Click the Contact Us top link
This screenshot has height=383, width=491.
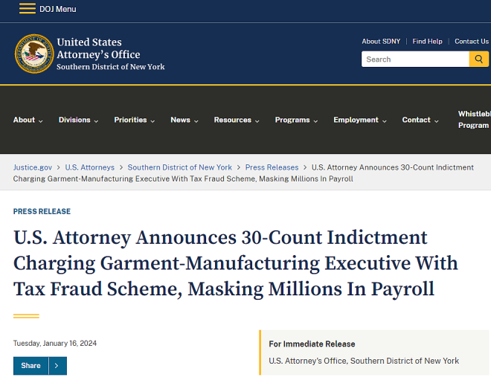pyautogui.click(x=472, y=42)
